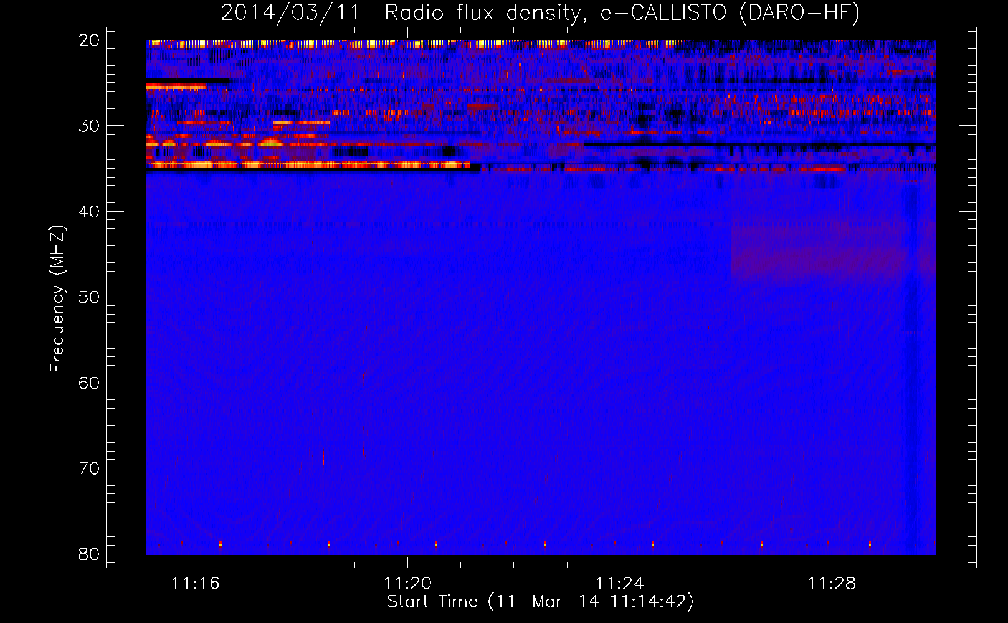
Task: Click the frequency tick label '50'
Action: pyautogui.click(x=89, y=297)
